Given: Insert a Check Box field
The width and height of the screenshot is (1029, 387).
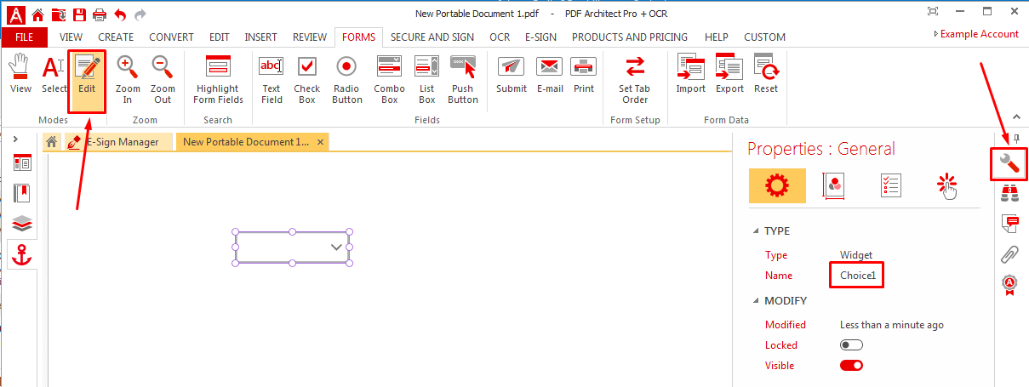Looking at the screenshot, I should click(307, 79).
